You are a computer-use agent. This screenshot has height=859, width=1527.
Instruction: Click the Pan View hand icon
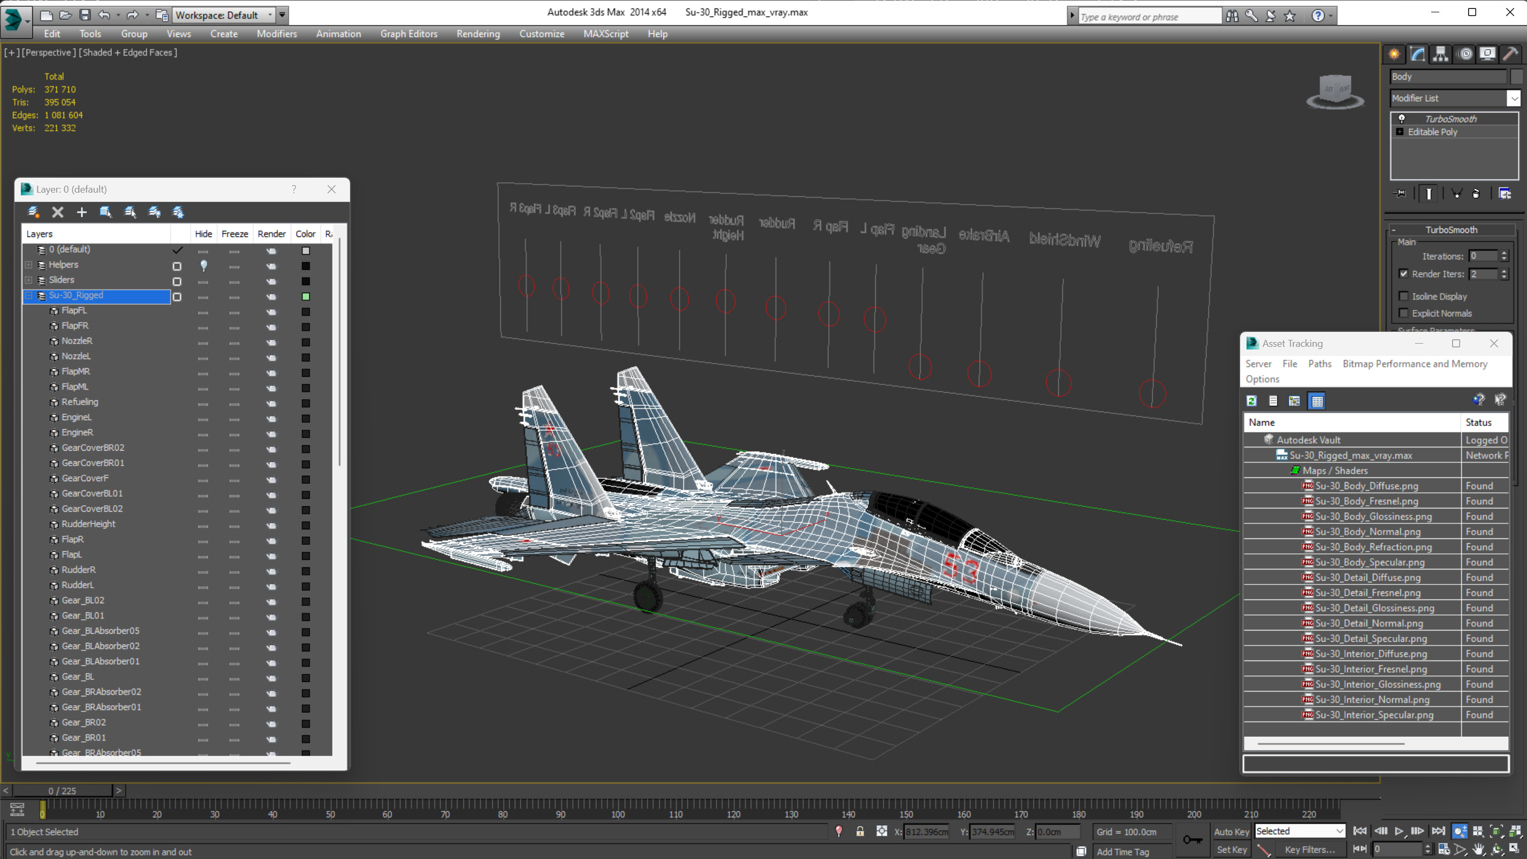coord(1478,849)
